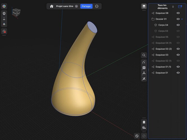
Task: Hide Esquisse 08 with its eye icon
Action: coord(178,13)
